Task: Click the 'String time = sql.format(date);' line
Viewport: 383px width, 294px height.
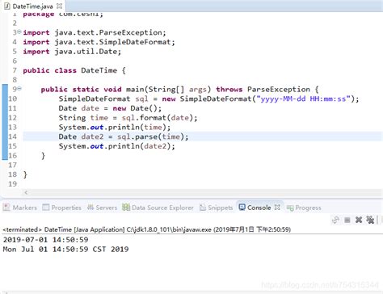Action: 128,118
